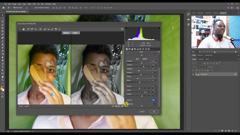Select Photoshop Crop tool in left toolbar
The image size is (240, 135).
[3, 28]
